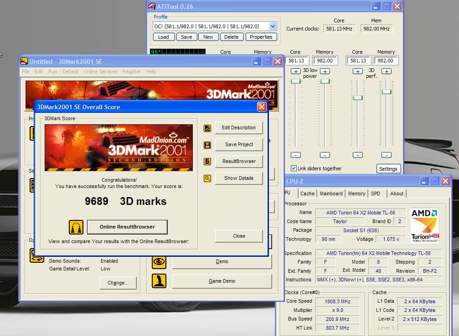Click the Online ResultBrowser button

coord(127,227)
